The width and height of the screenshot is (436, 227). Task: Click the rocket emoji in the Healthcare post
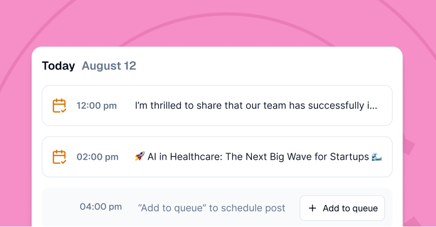[x=140, y=157]
